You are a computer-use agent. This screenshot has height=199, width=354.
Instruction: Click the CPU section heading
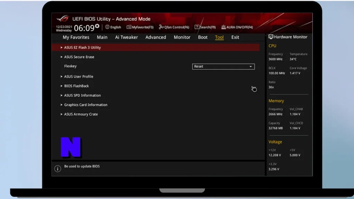tap(272, 46)
